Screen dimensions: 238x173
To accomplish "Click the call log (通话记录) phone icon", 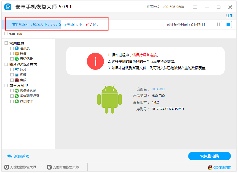I will click(x=17, y=59).
